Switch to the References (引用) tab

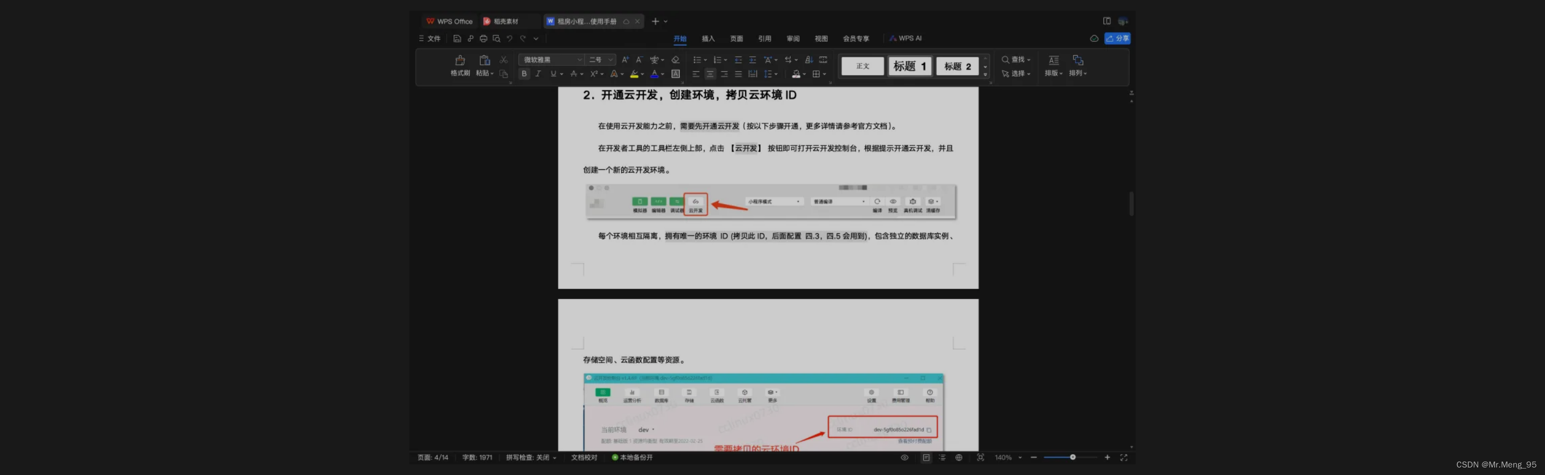tap(764, 39)
